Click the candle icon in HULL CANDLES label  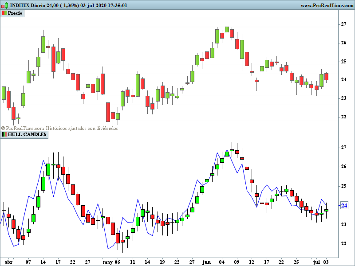[4, 134]
